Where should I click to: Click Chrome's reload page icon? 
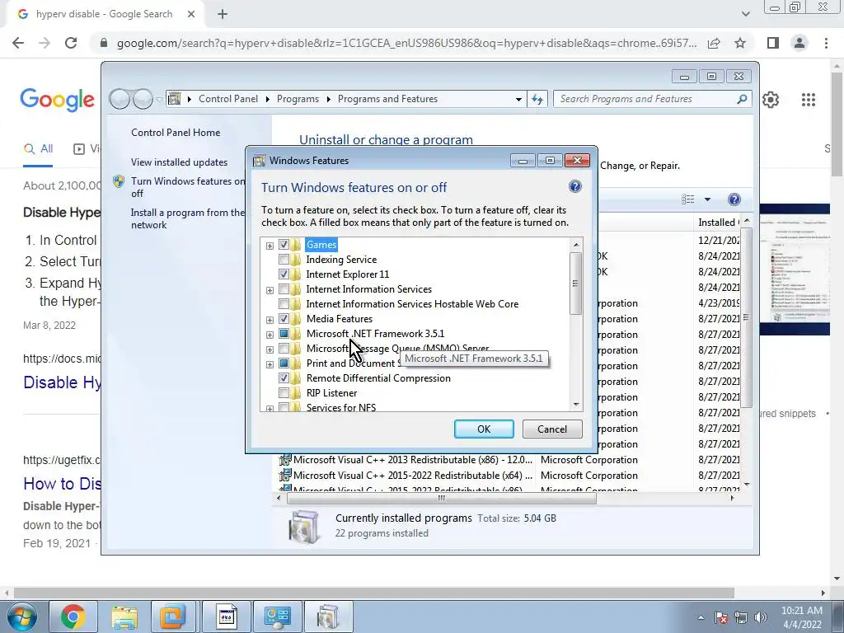tap(71, 43)
